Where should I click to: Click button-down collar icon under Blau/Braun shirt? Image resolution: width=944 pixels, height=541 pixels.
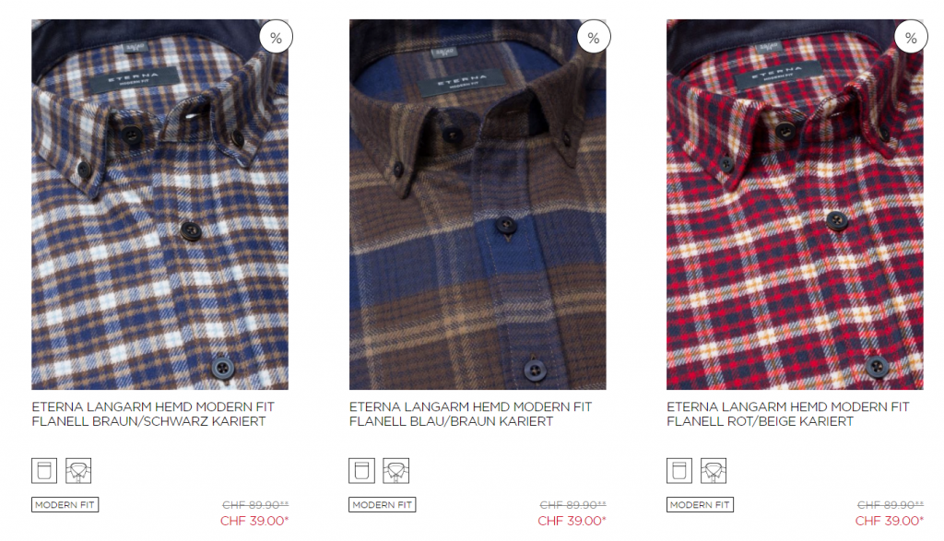click(395, 471)
